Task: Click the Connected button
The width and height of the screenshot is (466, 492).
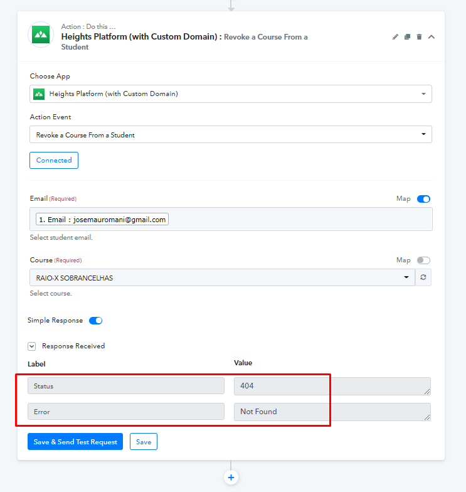Action: tap(54, 161)
